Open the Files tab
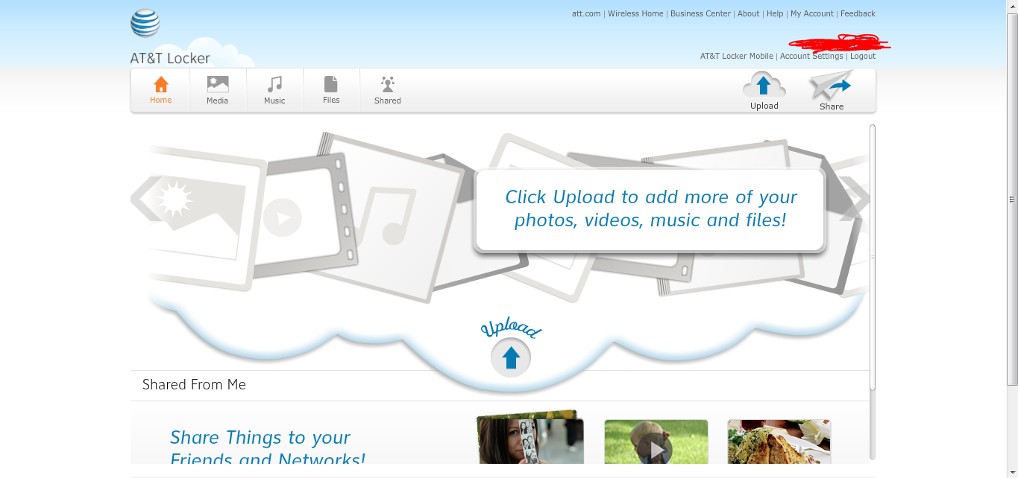 [331, 91]
